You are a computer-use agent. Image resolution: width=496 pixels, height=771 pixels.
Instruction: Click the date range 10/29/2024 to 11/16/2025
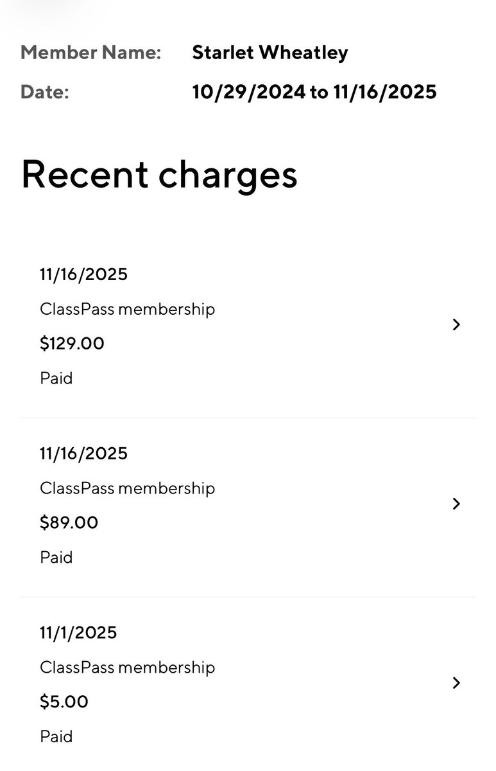[x=314, y=92]
